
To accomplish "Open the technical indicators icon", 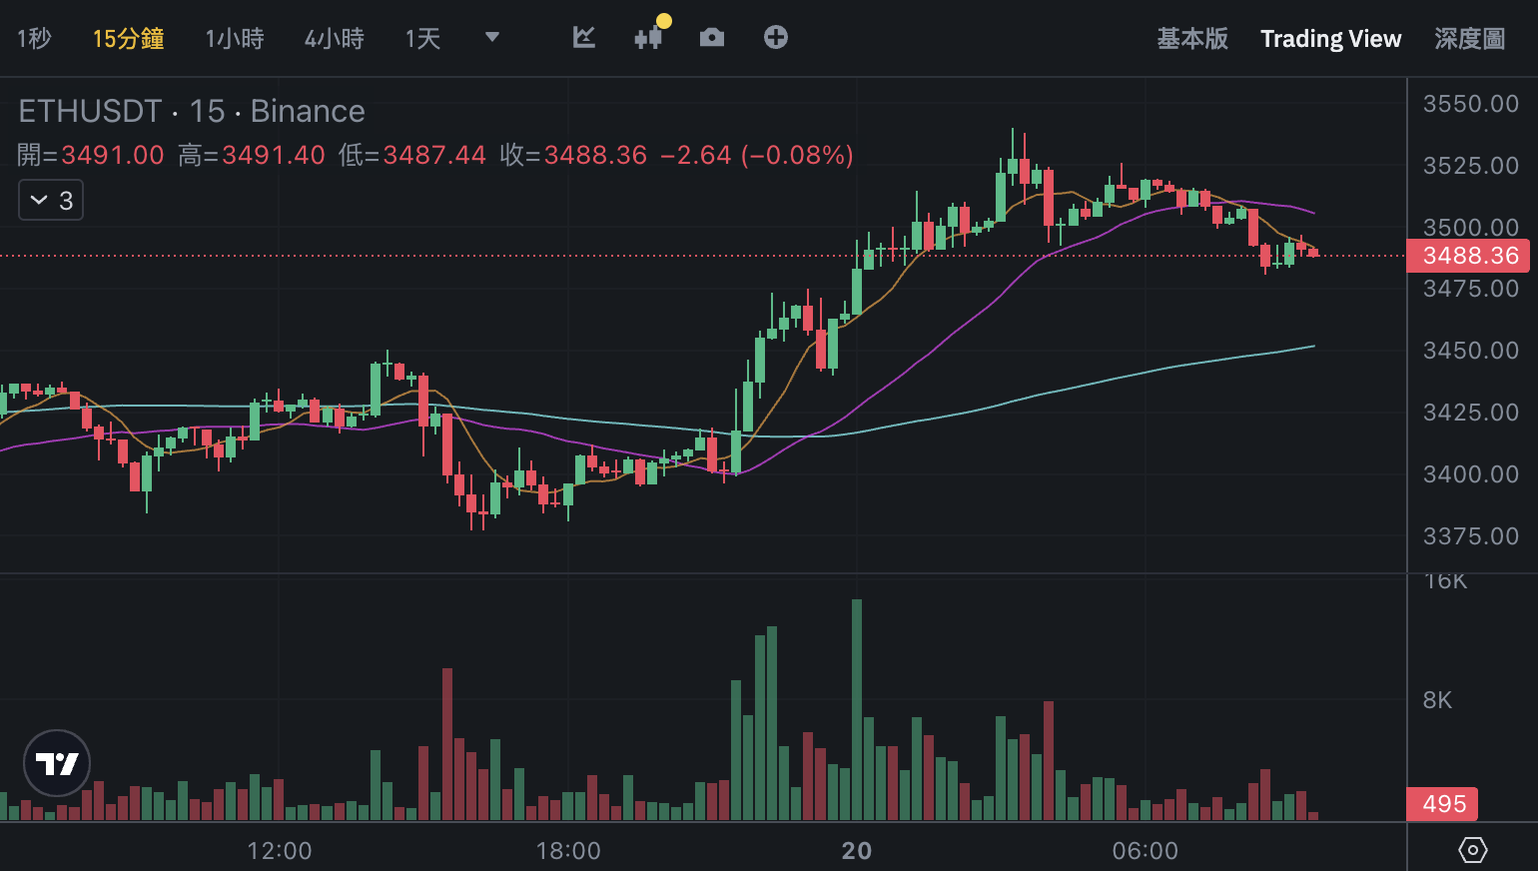I will [584, 38].
